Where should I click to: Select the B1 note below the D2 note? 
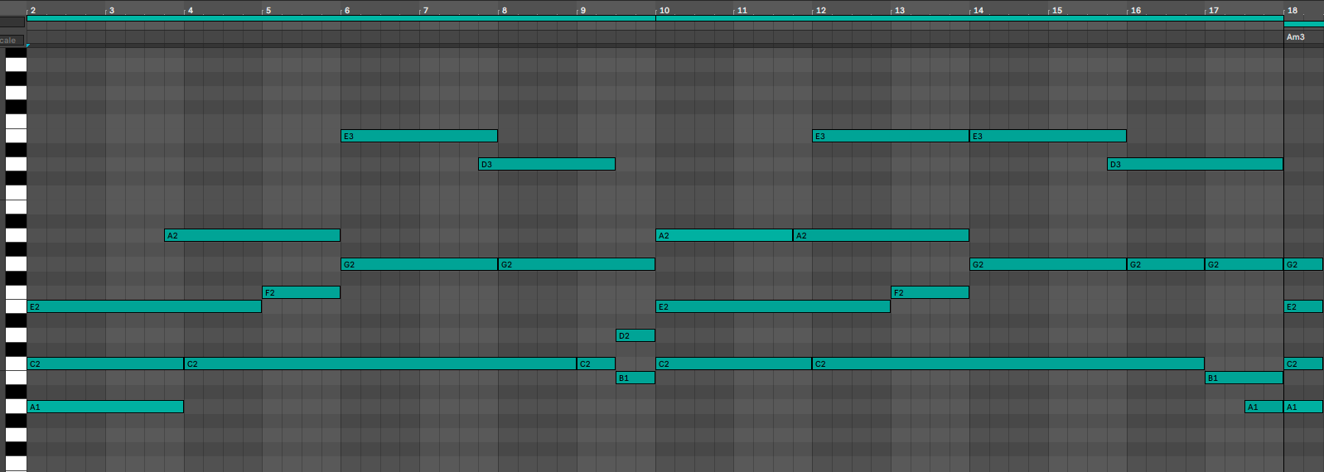click(x=635, y=378)
